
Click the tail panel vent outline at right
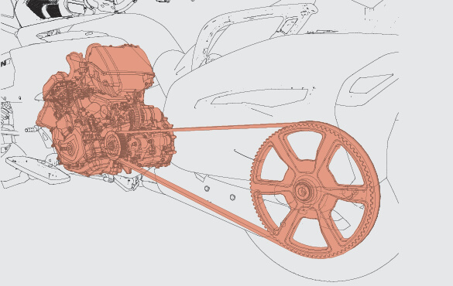(x=371, y=83)
